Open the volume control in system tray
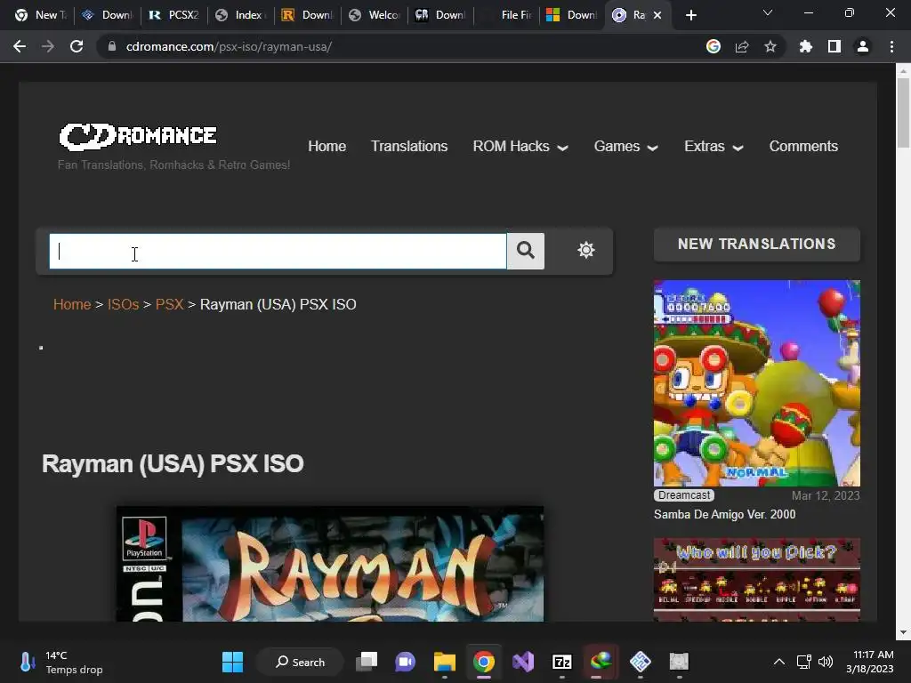911x683 pixels. click(x=826, y=662)
